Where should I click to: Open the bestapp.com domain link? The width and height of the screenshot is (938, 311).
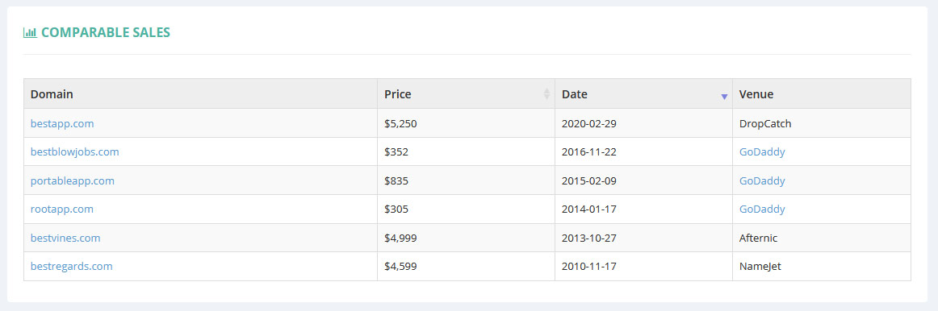click(x=62, y=123)
